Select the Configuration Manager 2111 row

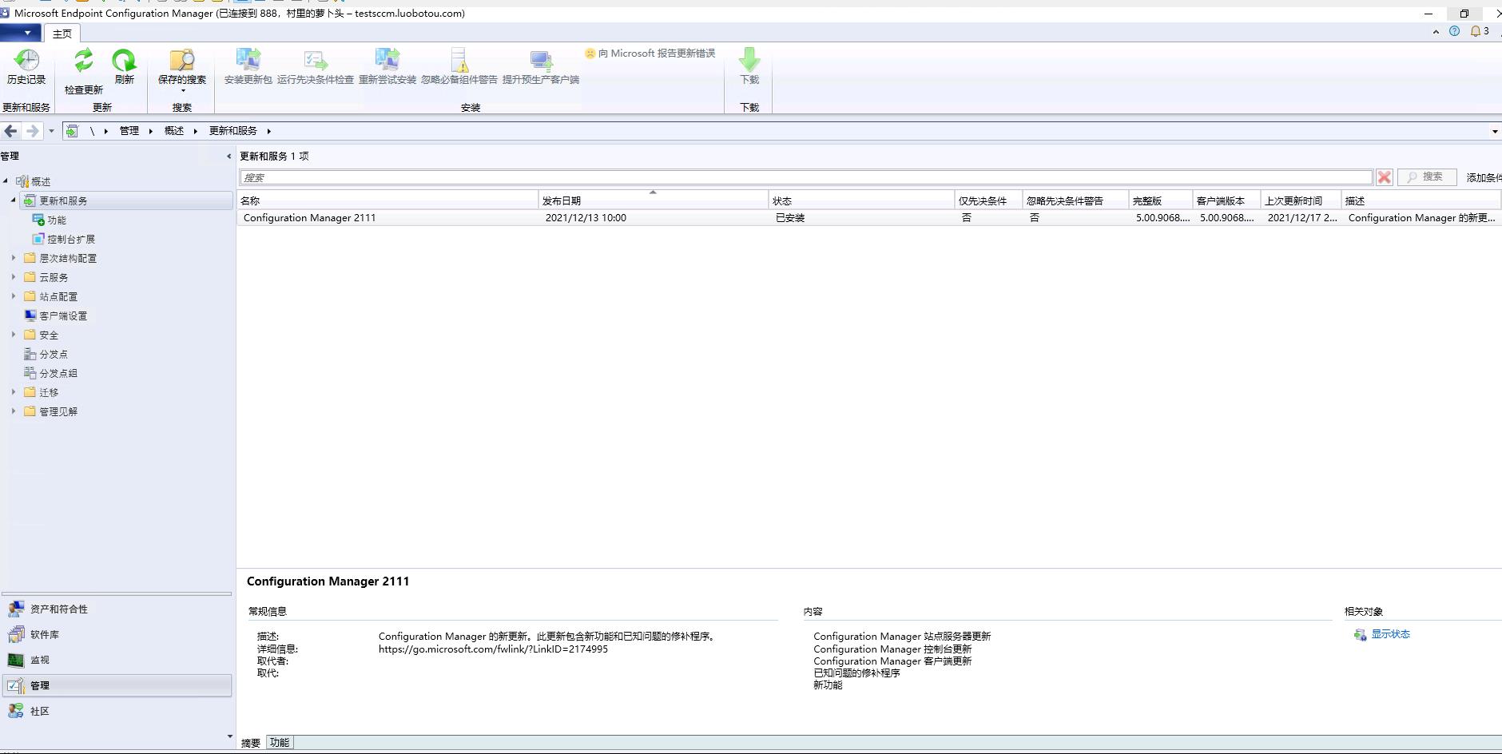869,217
